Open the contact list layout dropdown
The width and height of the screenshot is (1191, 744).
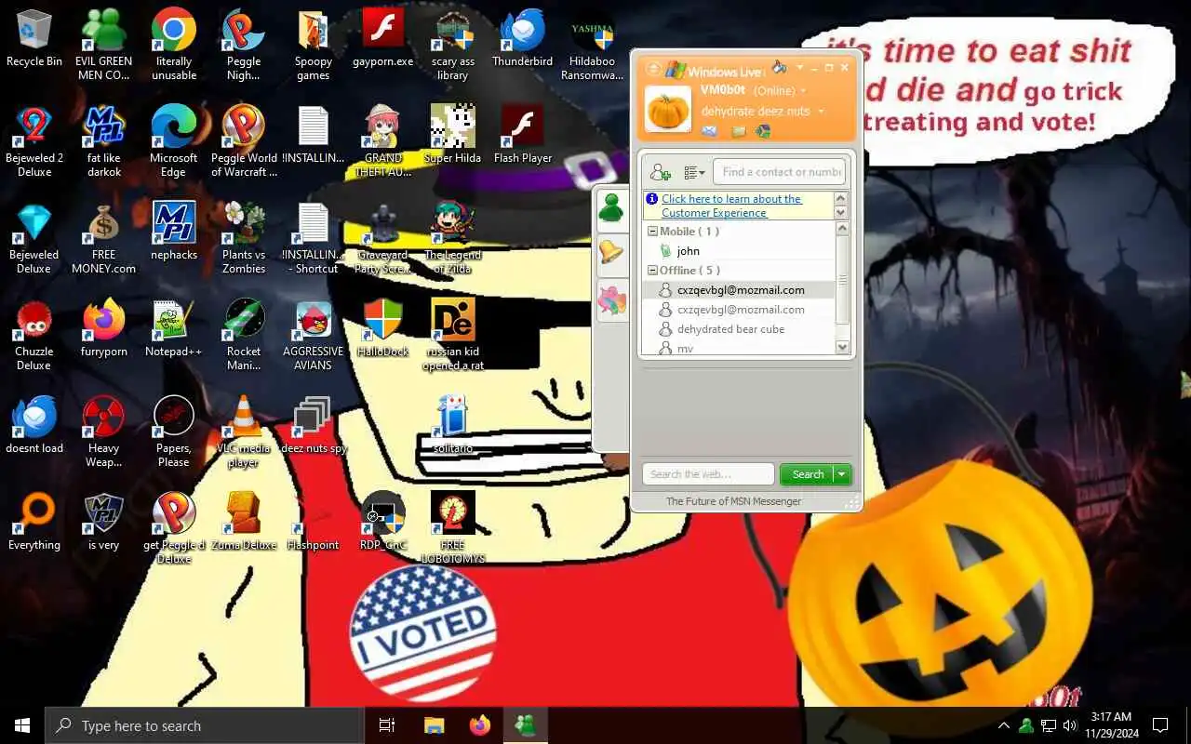click(694, 172)
